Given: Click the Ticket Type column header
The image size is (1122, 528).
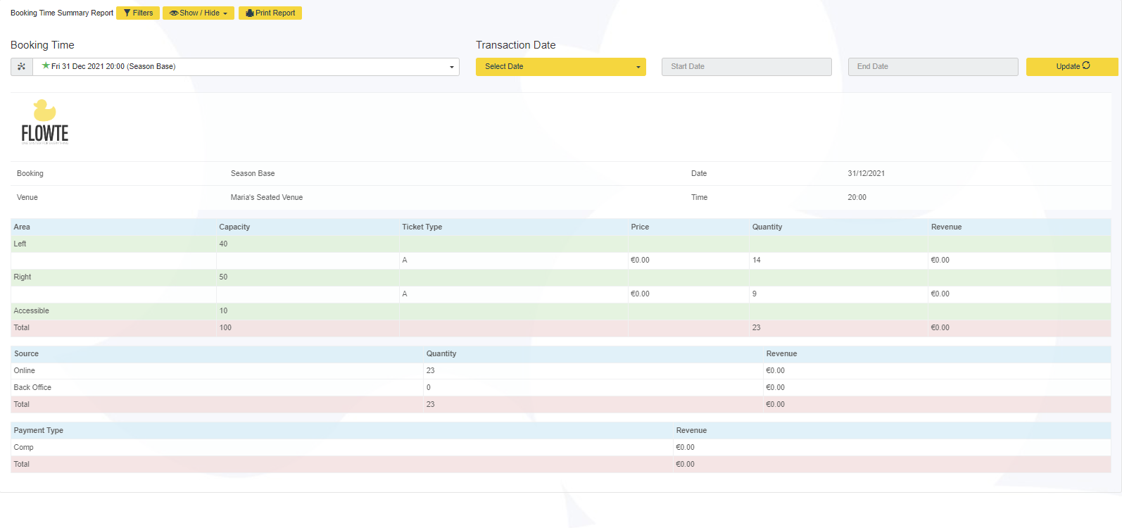Looking at the screenshot, I should [422, 227].
